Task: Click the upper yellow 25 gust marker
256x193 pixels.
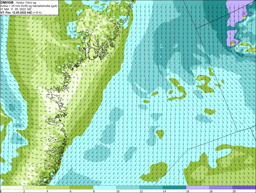Action: click(x=244, y=16)
